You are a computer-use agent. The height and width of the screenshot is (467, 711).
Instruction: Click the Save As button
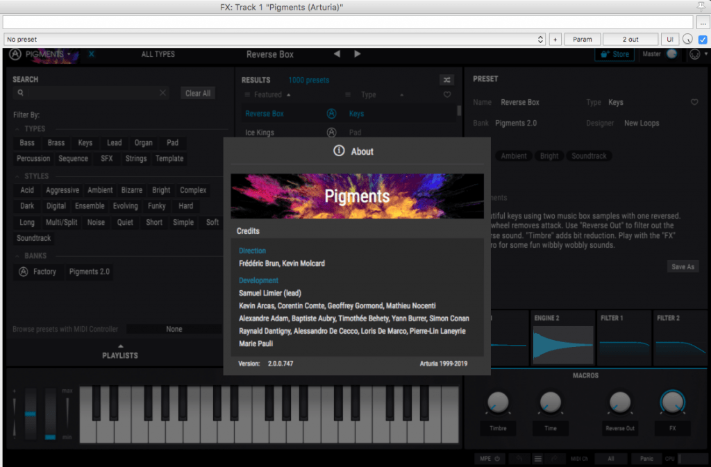[x=683, y=266]
